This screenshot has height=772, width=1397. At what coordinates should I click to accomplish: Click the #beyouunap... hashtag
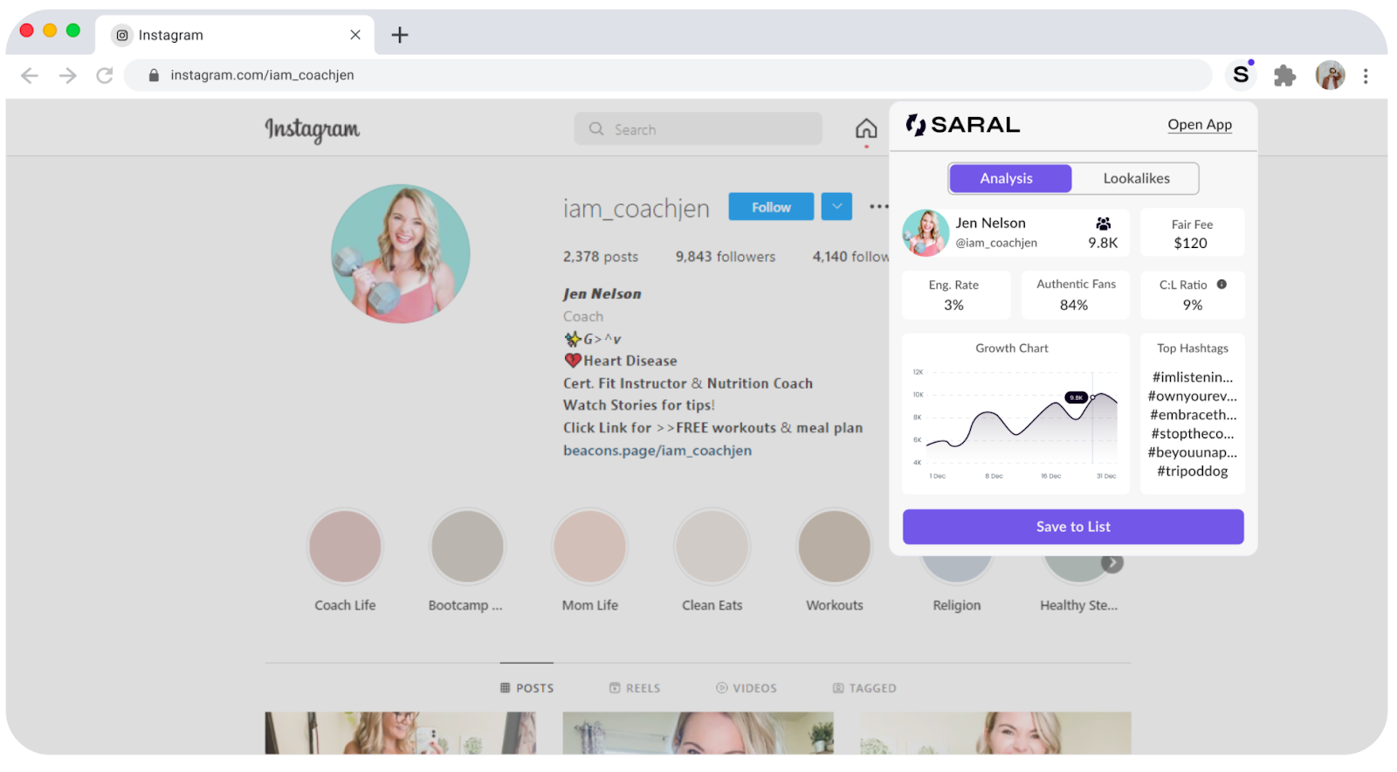1193,452
